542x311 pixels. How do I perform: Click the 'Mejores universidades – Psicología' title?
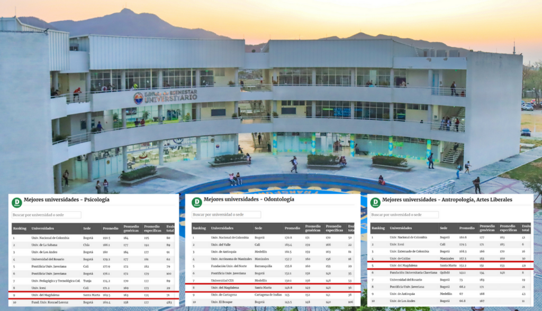(66, 200)
